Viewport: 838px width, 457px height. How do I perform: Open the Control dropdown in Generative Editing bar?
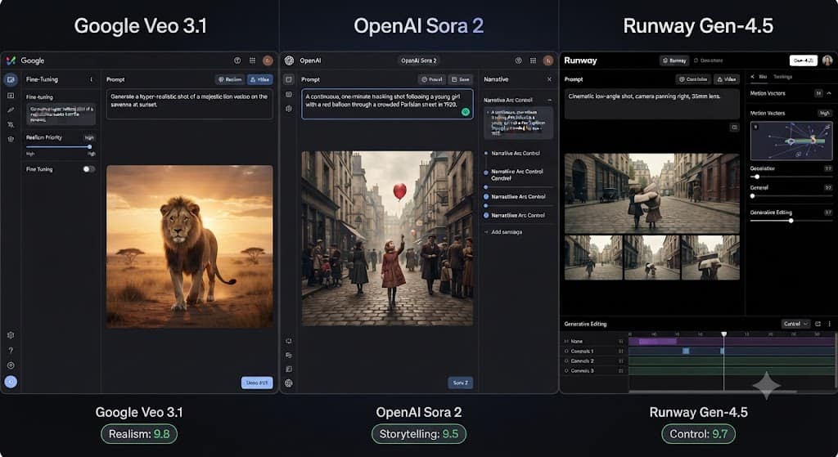pos(795,324)
